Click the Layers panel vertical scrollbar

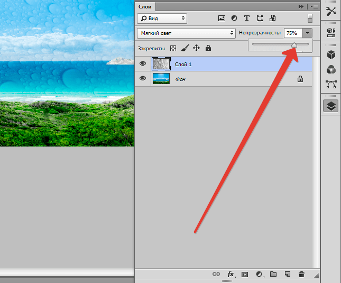316,162
